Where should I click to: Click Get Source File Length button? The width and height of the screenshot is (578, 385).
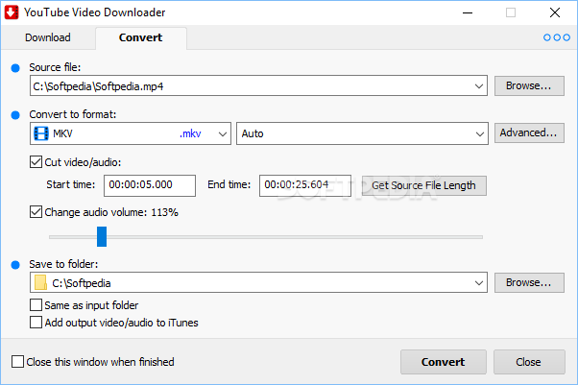click(424, 185)
